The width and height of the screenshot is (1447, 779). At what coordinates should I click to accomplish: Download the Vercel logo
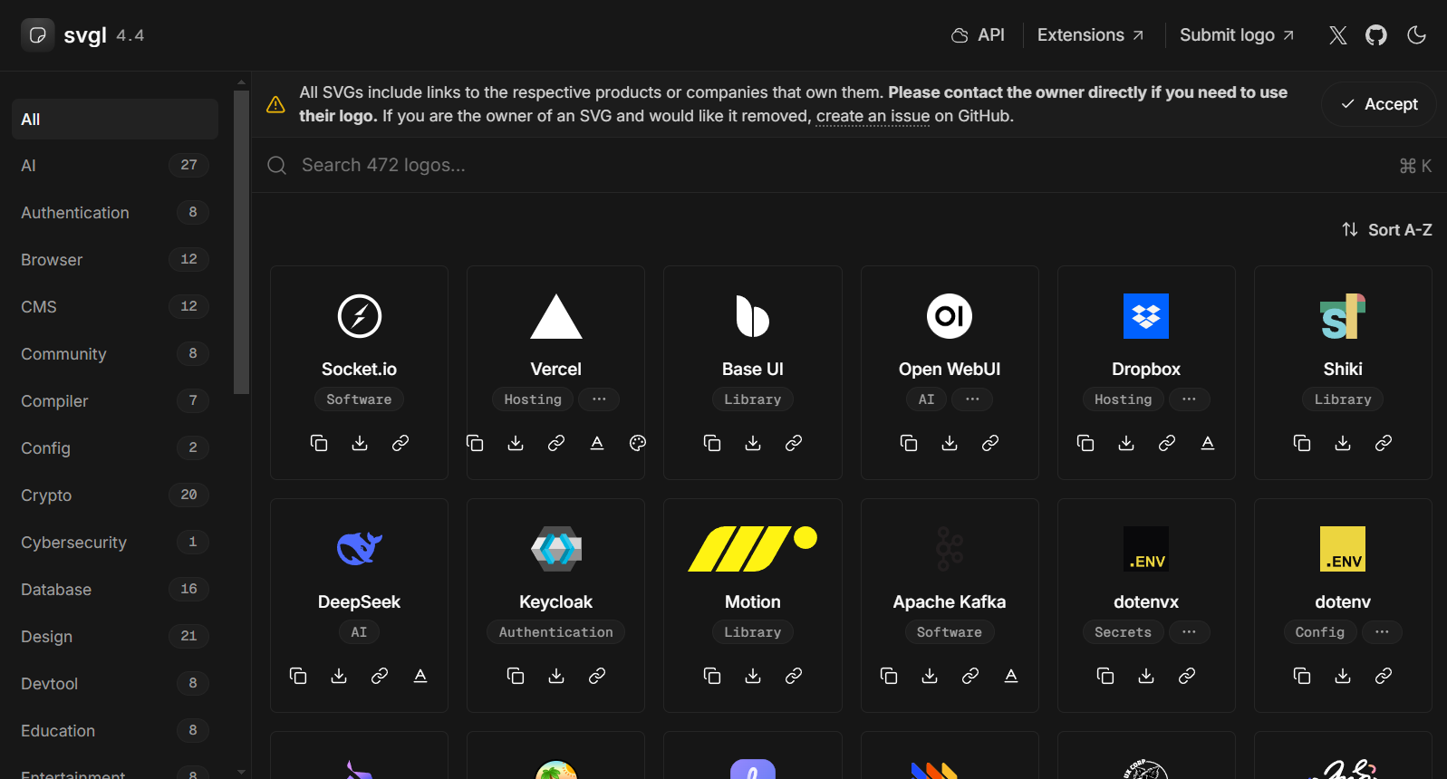pos(516,443)
